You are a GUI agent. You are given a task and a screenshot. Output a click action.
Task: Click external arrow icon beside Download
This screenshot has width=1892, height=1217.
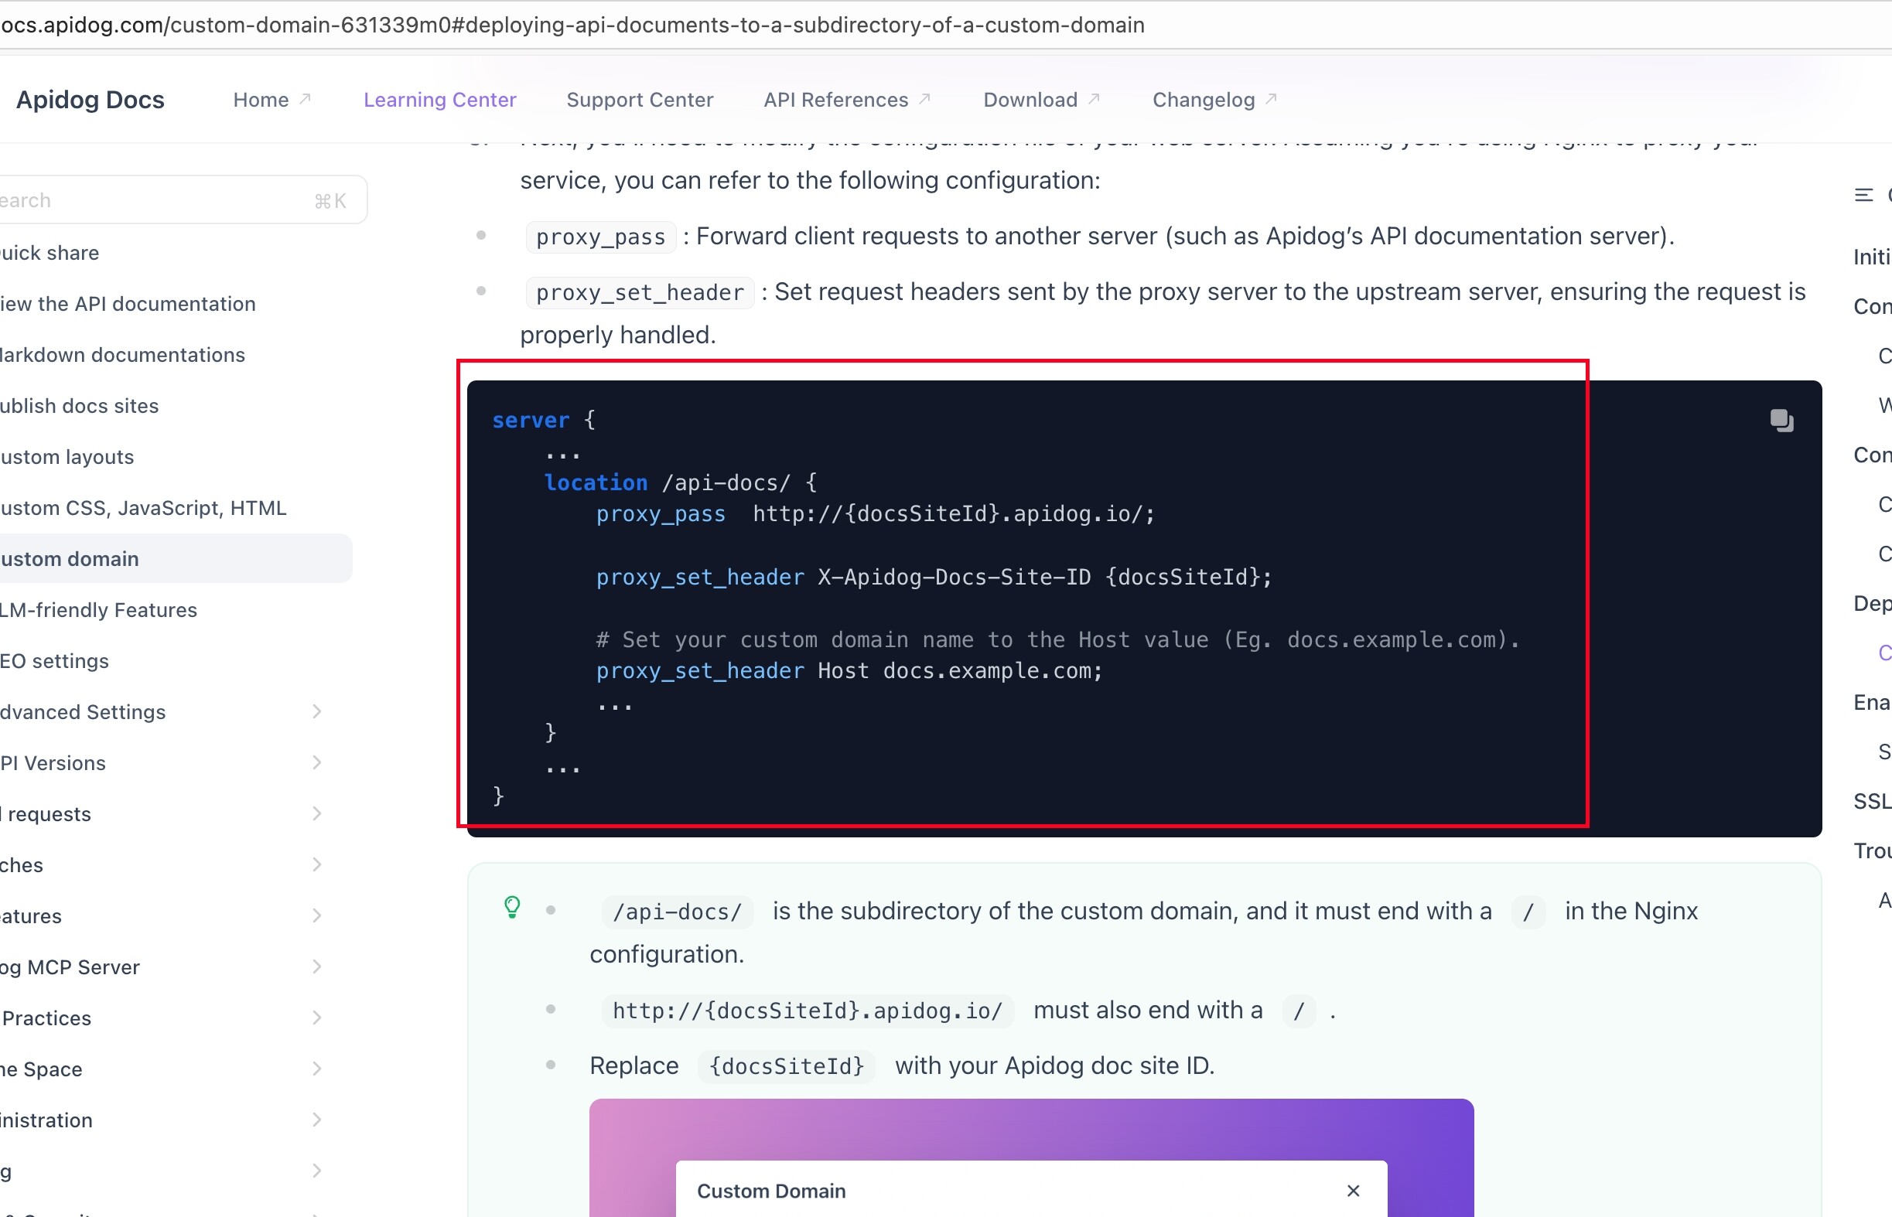point(1095,99)
